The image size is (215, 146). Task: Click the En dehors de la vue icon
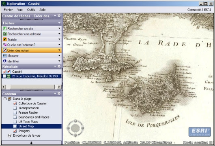click(x=9, y=135)
